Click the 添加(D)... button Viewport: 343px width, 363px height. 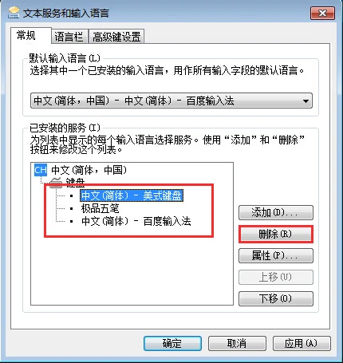coord(276,212)
